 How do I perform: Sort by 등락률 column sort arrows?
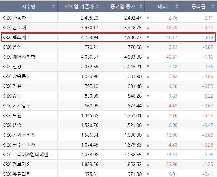[x=213, y=6]
